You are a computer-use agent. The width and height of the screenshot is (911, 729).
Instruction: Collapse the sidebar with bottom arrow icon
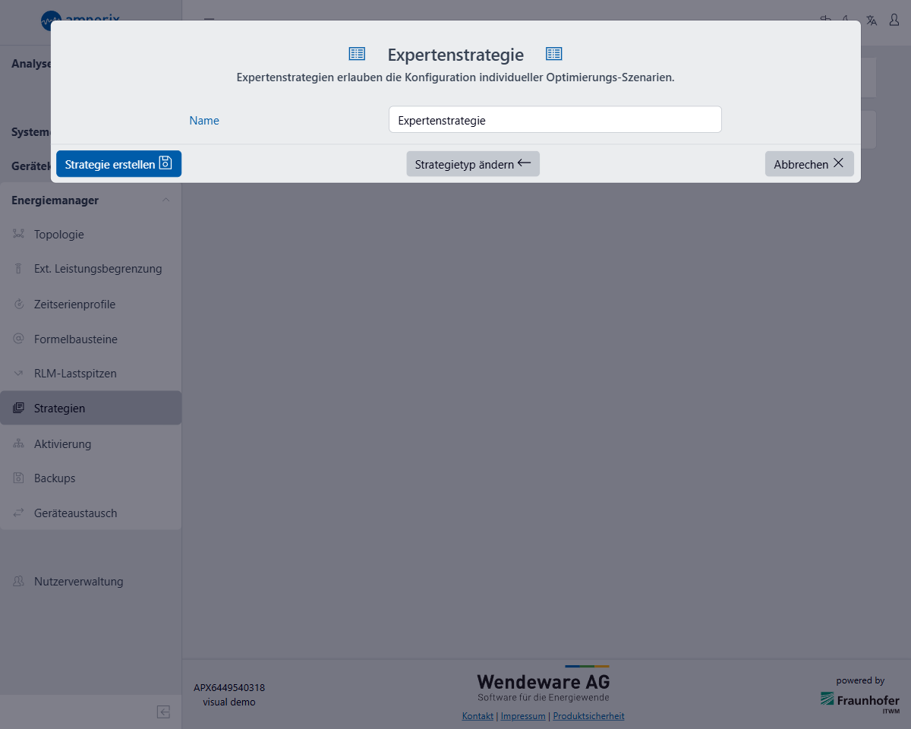click(x=163, y=712)
